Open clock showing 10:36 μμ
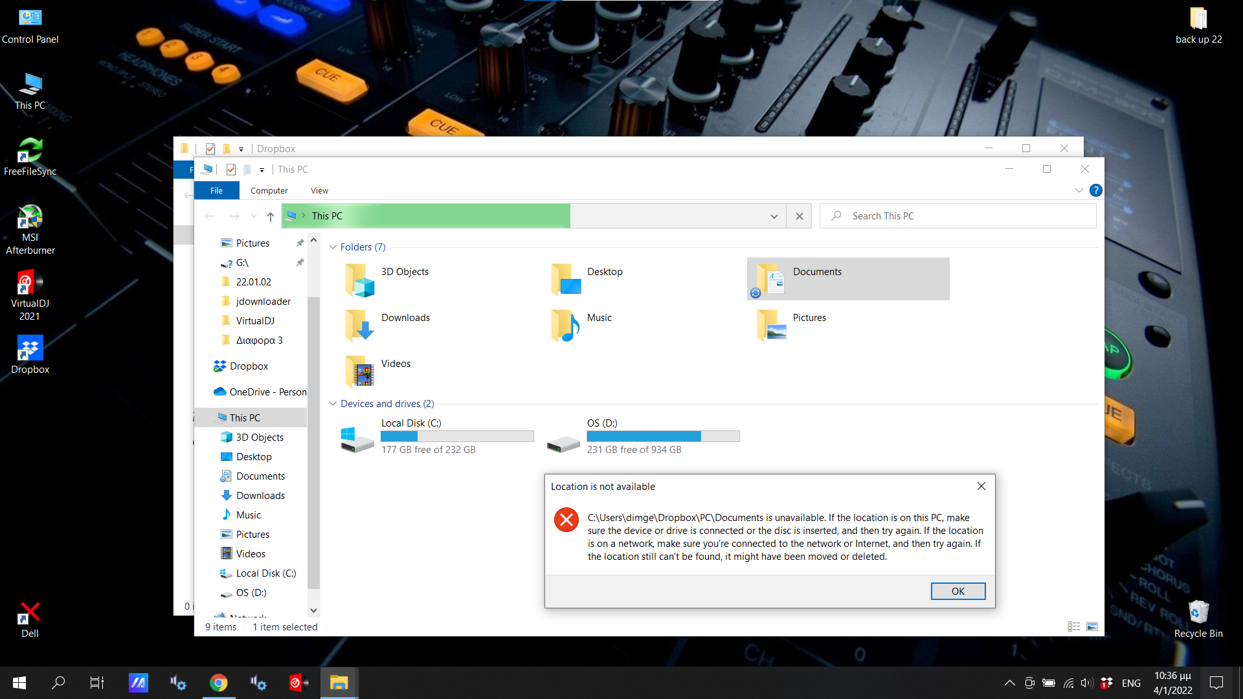This screenshot has width=1243, height=699. click(x=1172, y=683)
